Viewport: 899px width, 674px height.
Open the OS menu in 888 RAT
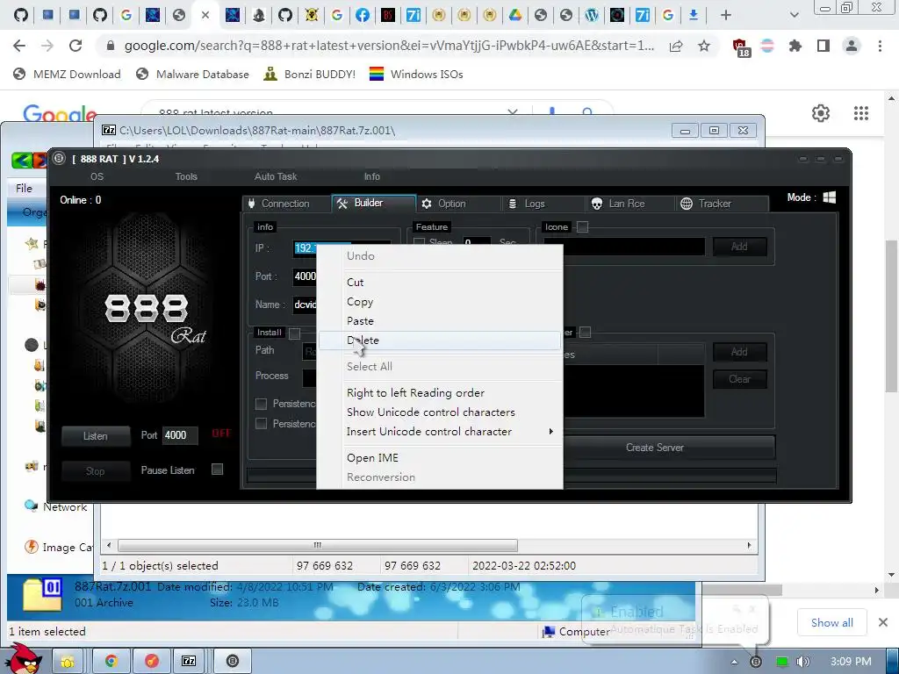pyautogui.click(x=97, y=176)
